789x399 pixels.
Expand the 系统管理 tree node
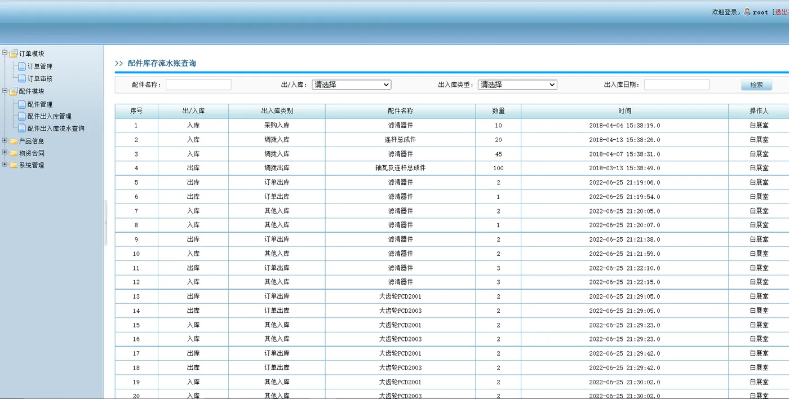point(5,165)
